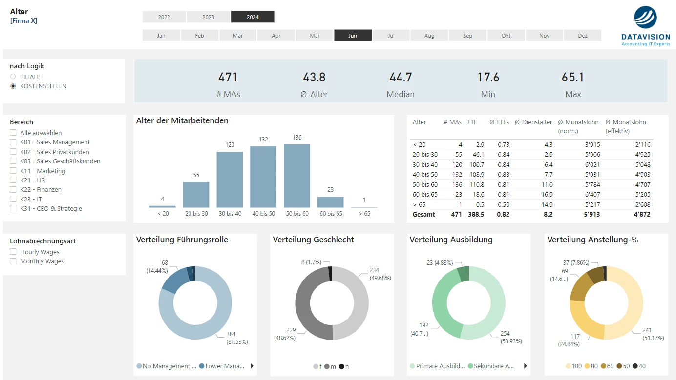Screen dimensions: 676x380
Task: Click the legend swatch for 100 percent
Action: [568, 366]
